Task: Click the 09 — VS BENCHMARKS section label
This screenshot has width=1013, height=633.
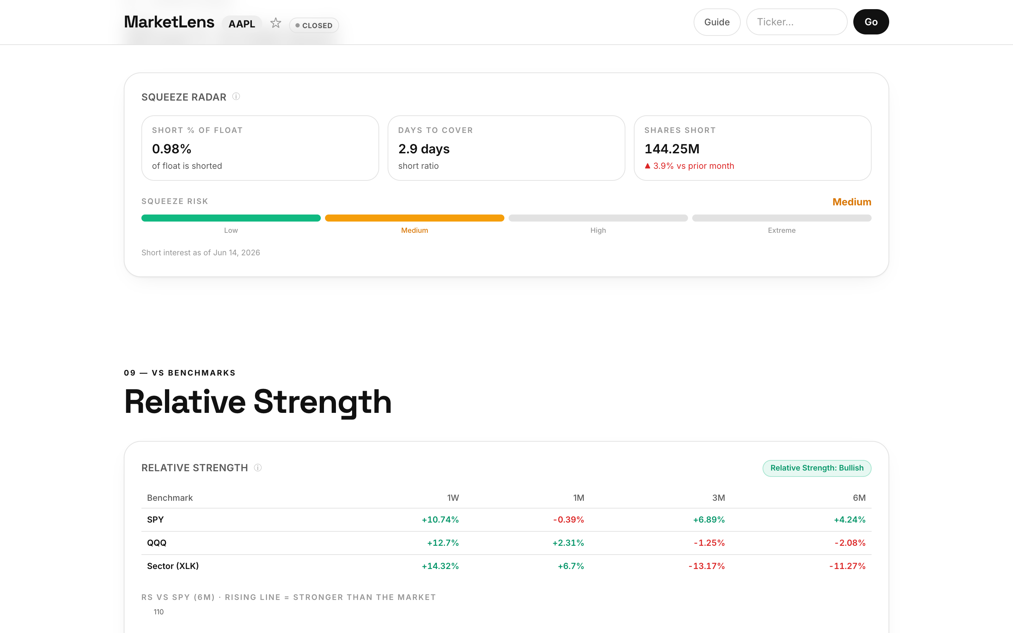Action: tap(180, 373)
